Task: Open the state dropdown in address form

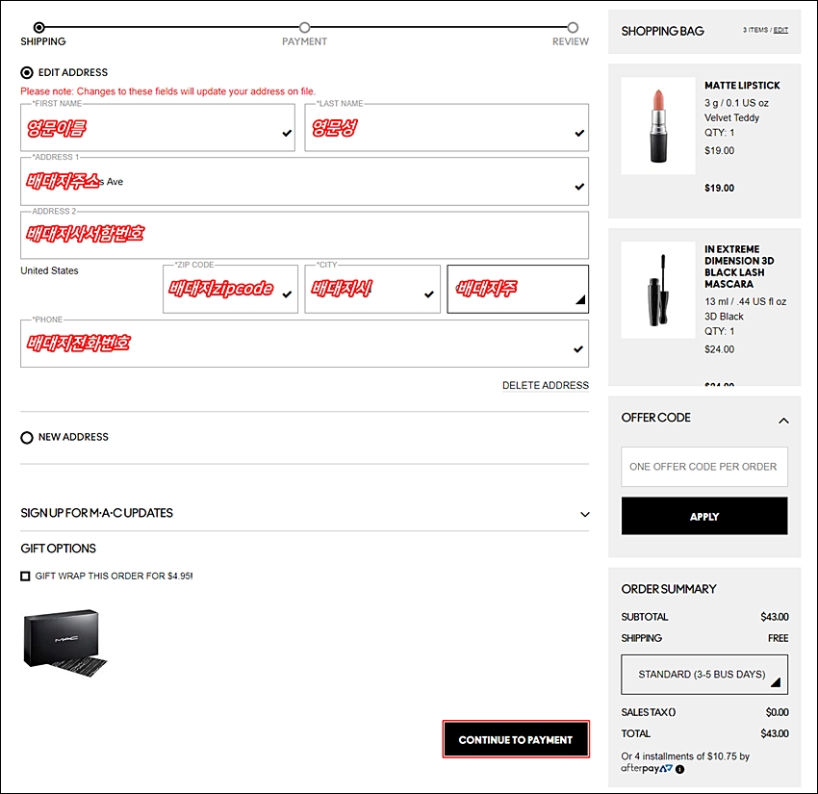Action: (x=518, y=289)
